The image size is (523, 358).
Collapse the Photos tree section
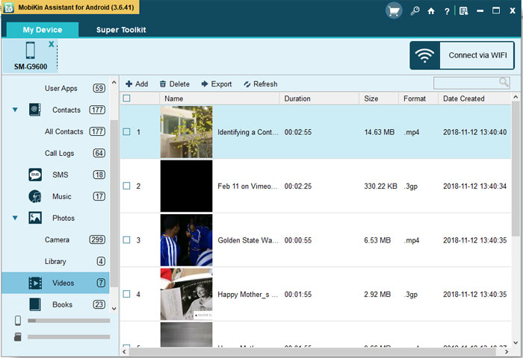click(15, 219)
